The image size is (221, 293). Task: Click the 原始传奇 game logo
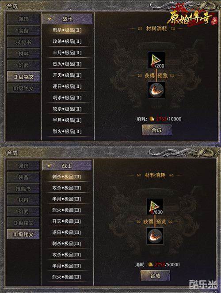tap(192, 18)
